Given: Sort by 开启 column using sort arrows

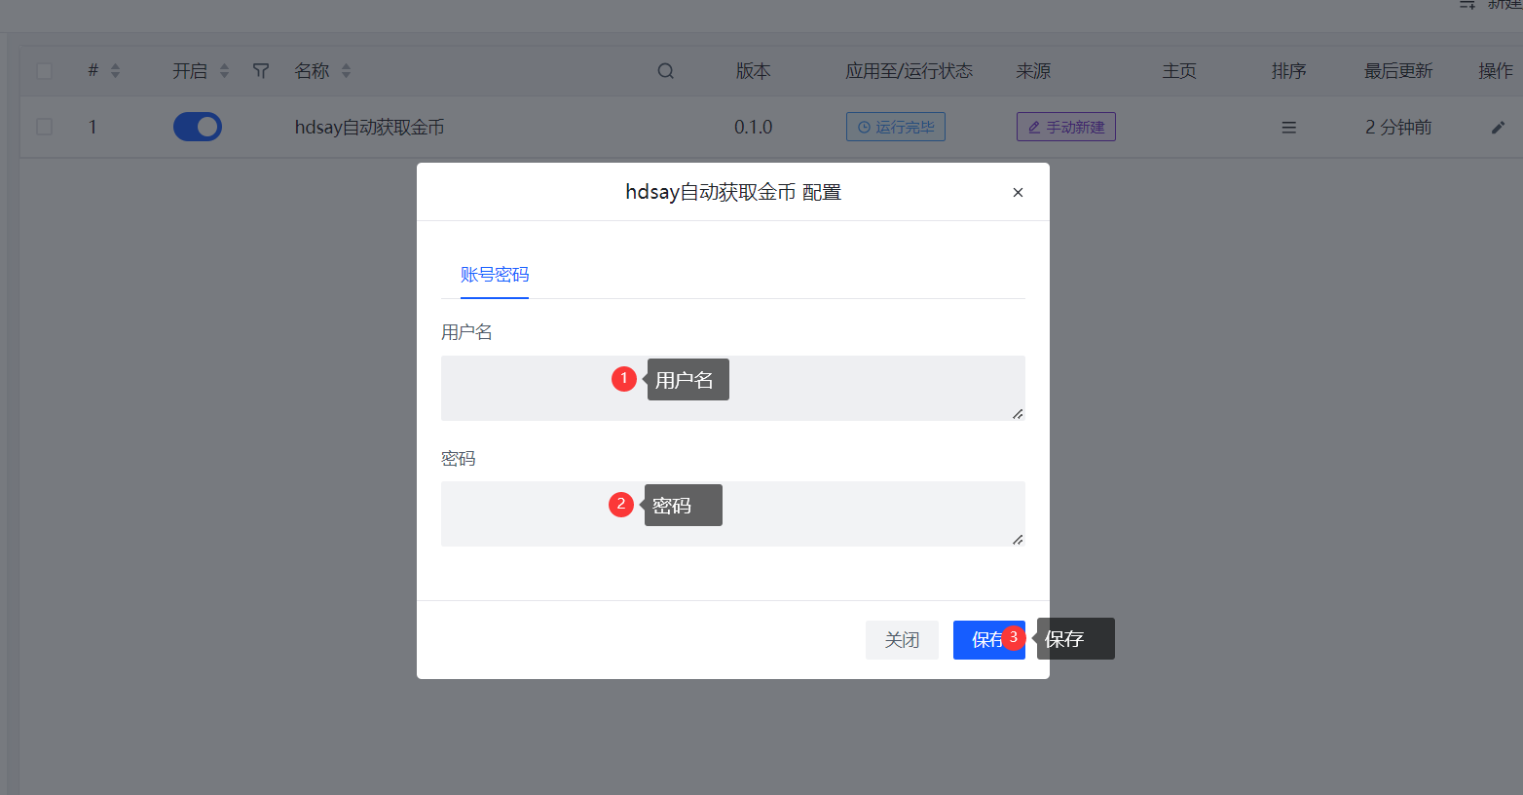Looking at the screenshot, I should [x=224, y=71].
